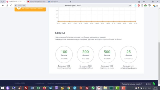Open Yandex browser hamburger menu

coord(144,2)
